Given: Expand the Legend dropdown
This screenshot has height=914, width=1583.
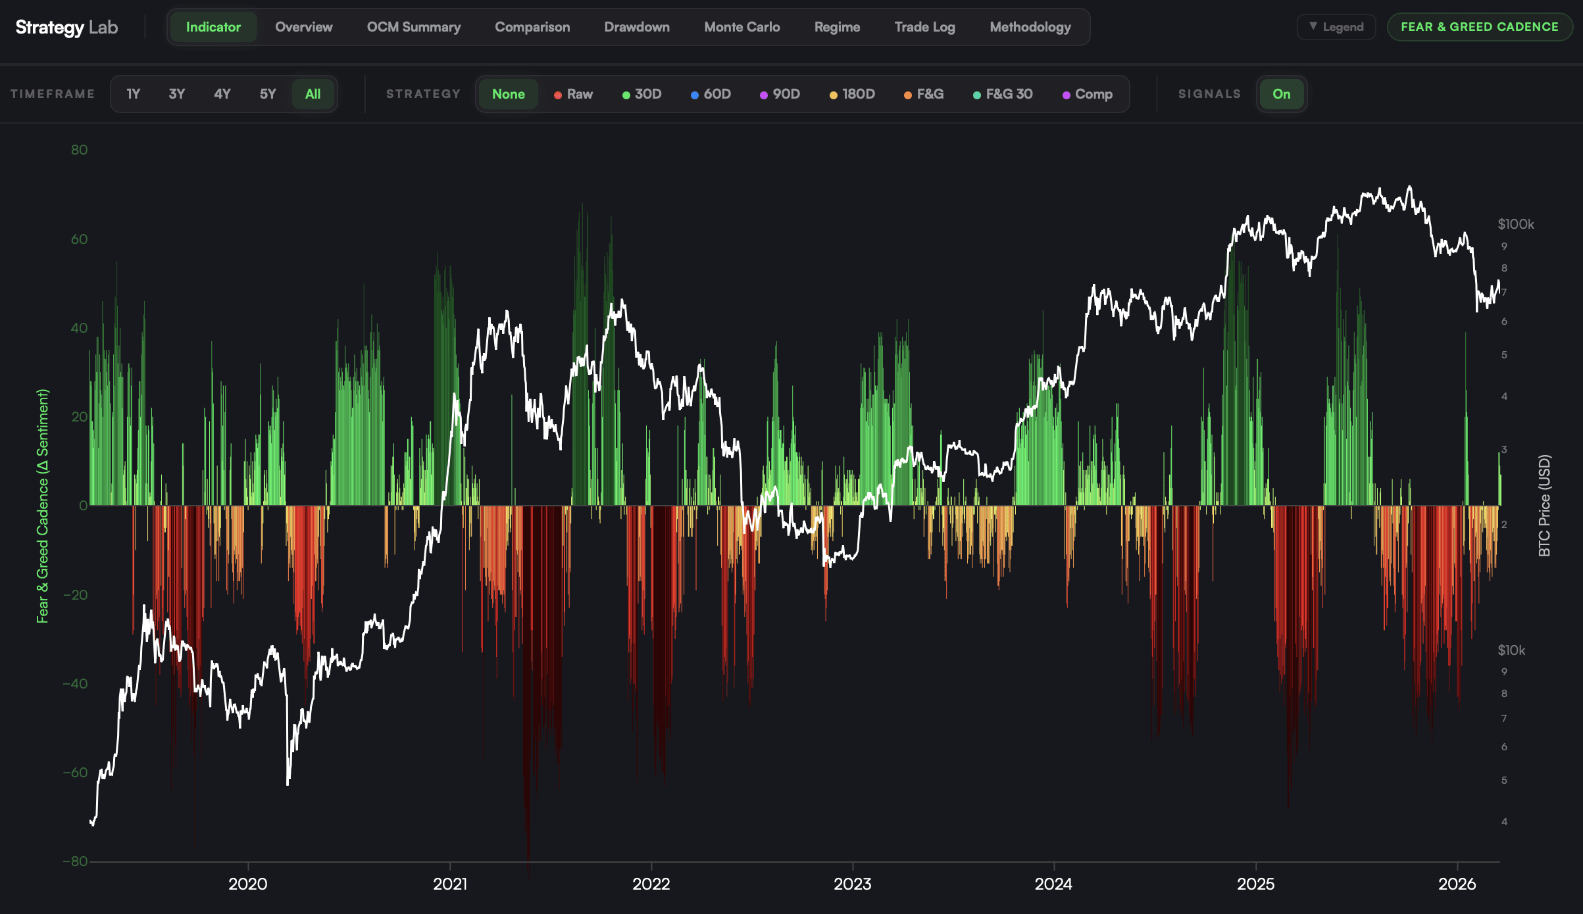Looking at the screenshot, I should pyautogui.click(x=1336, y=27).
